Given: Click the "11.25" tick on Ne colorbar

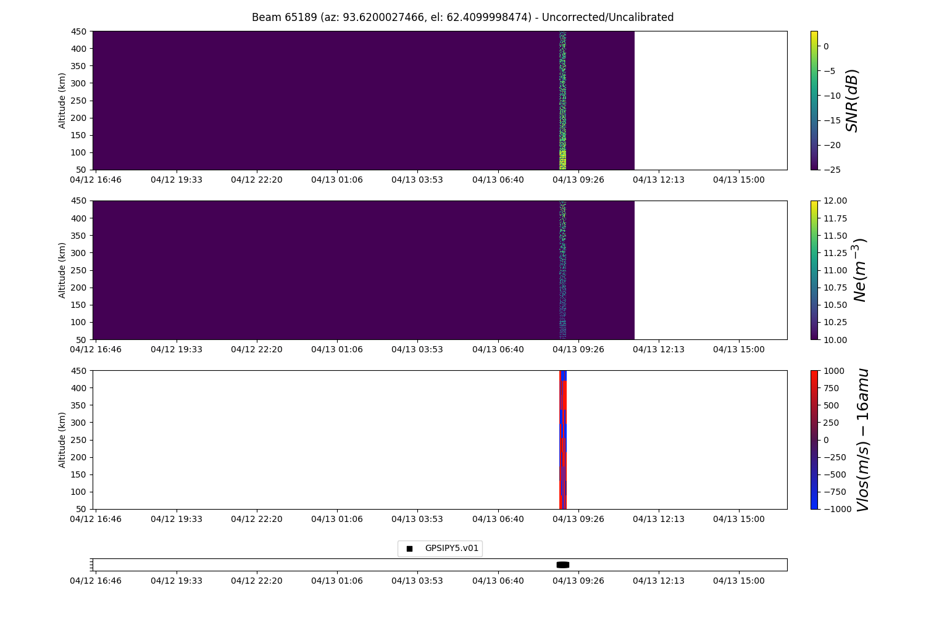Looking at the screenshot, I should pyautogui.click(x=834, y=252).
